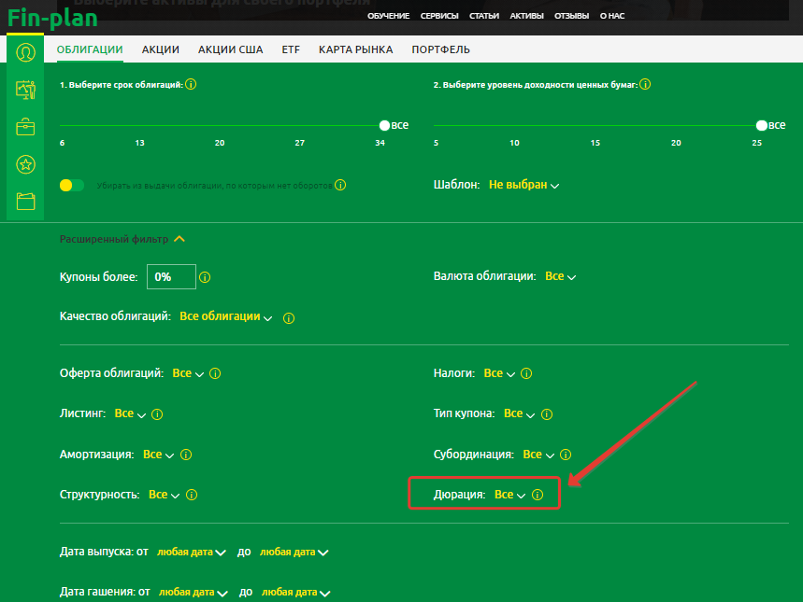Open the Качество облигаций dropdown
Viewport: 803px width, 602px height.
225,316
